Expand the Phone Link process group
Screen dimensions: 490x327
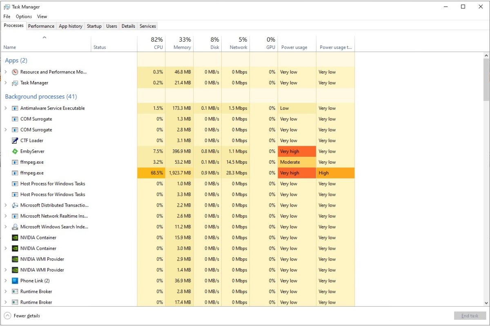[x=6, y=281]
